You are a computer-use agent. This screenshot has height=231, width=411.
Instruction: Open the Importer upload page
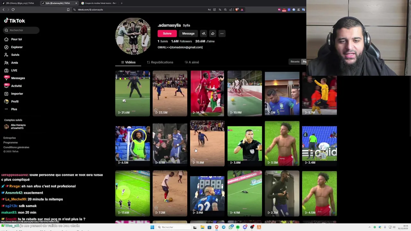click(x=14, y=94)
